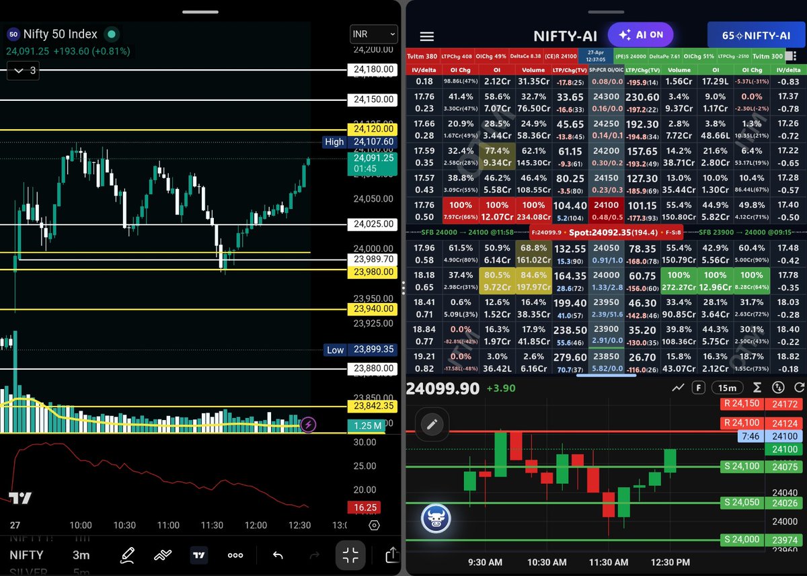Grab the left window's top handle
The height and width of the screenshot is (576, 807).
tap(200, 12)
